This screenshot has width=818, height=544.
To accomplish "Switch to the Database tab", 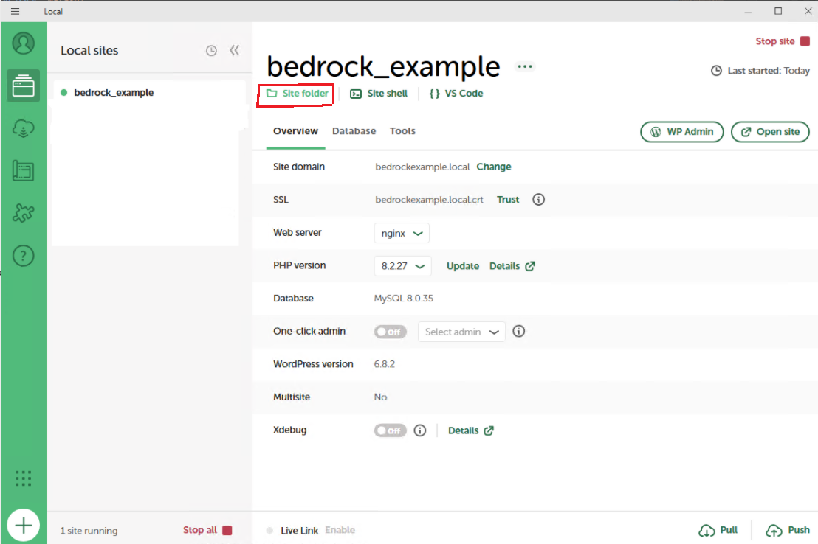I will (354, 130).
